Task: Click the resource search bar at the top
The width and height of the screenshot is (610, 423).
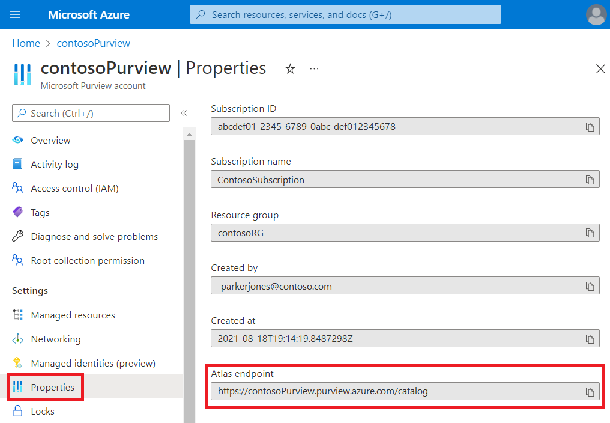Action: [x=345, y=14]
